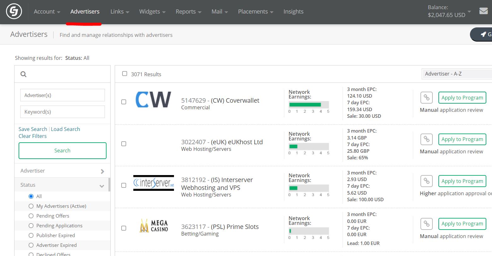Get link icon for eUKhost Ltd

[x=426, y=139]
